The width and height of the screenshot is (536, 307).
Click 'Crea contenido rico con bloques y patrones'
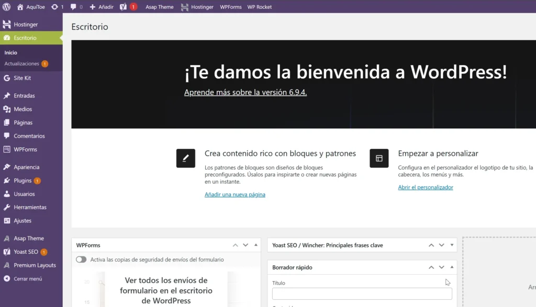pos(281,153)
